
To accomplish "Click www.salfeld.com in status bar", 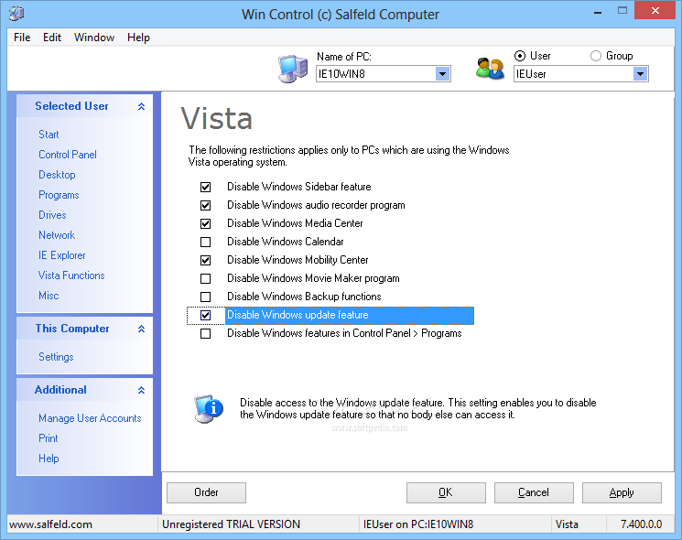I will 51,524.
